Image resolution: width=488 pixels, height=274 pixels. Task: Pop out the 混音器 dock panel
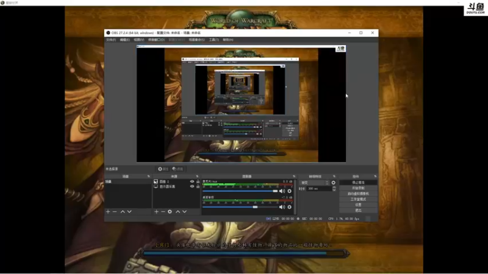(294, 177)
